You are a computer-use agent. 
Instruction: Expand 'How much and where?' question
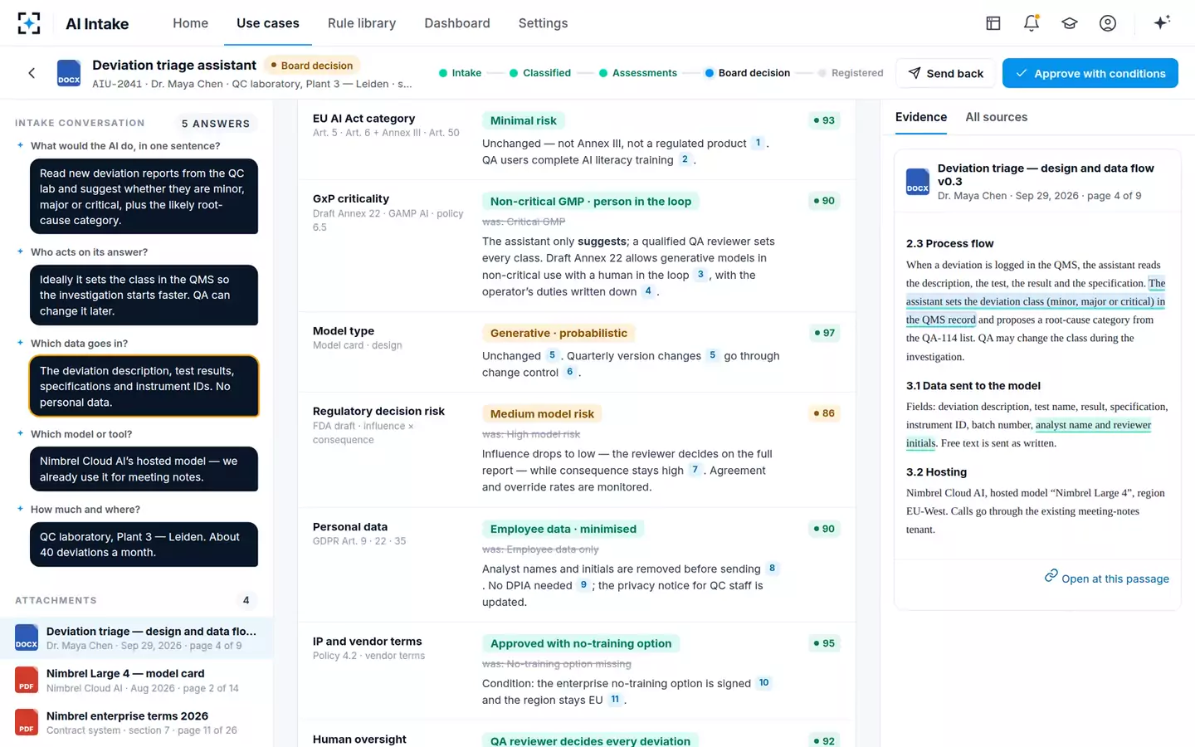point(85,510)
